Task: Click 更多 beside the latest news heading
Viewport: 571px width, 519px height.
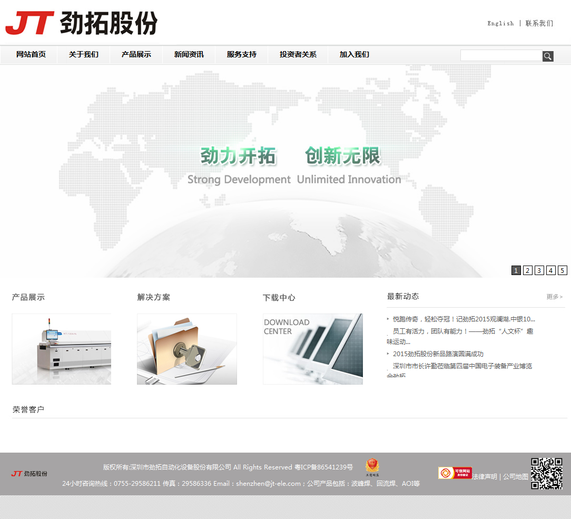Action: [554, 297]
